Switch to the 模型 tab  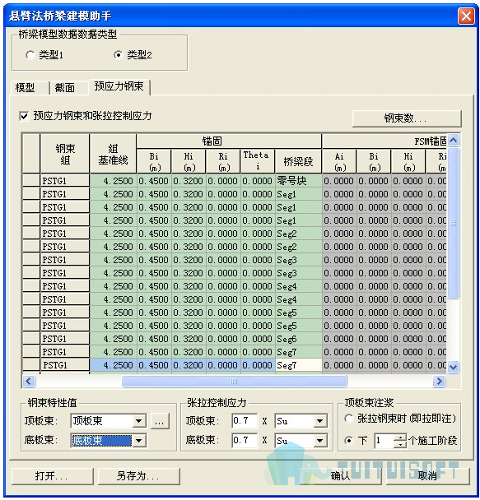pyautogui.click(x=26, y=88)
